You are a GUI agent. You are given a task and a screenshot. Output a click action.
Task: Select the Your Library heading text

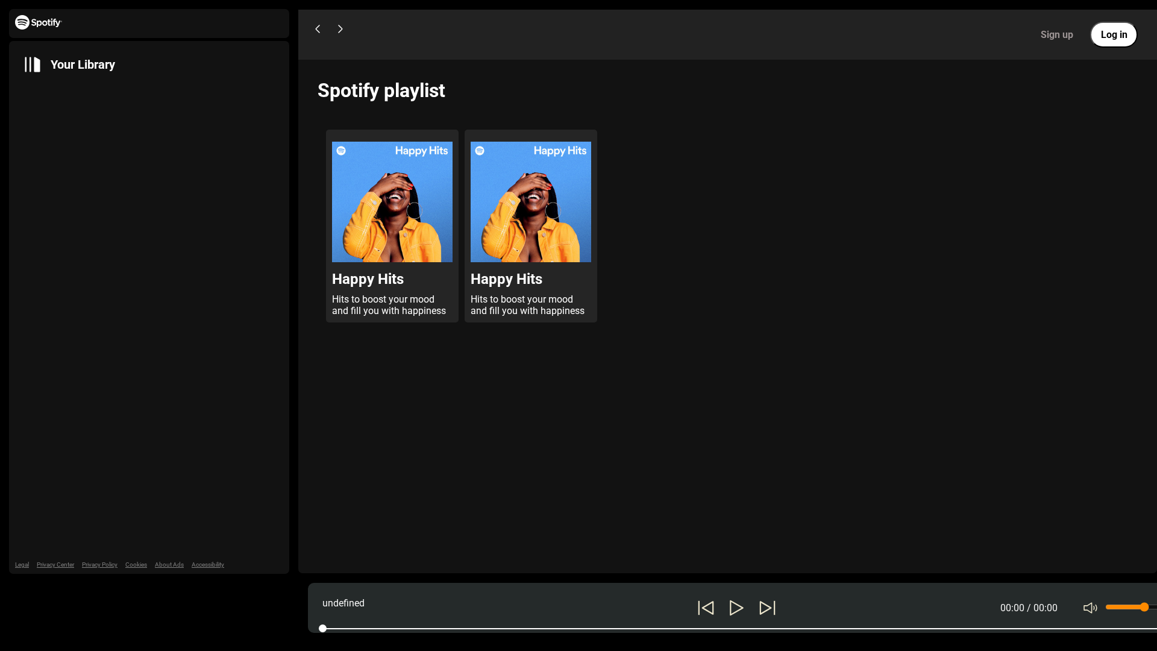point(83,64)
